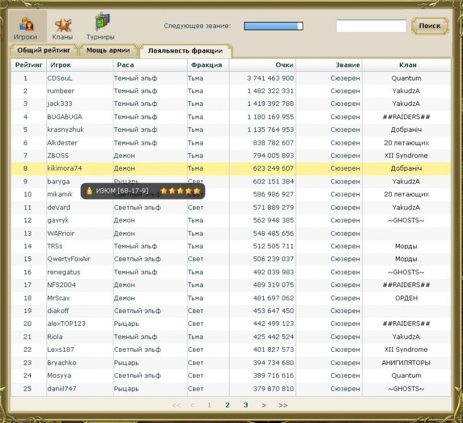Image resolution: width=463 pixels, height=423 pixels.
Task: Click the next page arrow
Action: point(264,405)
